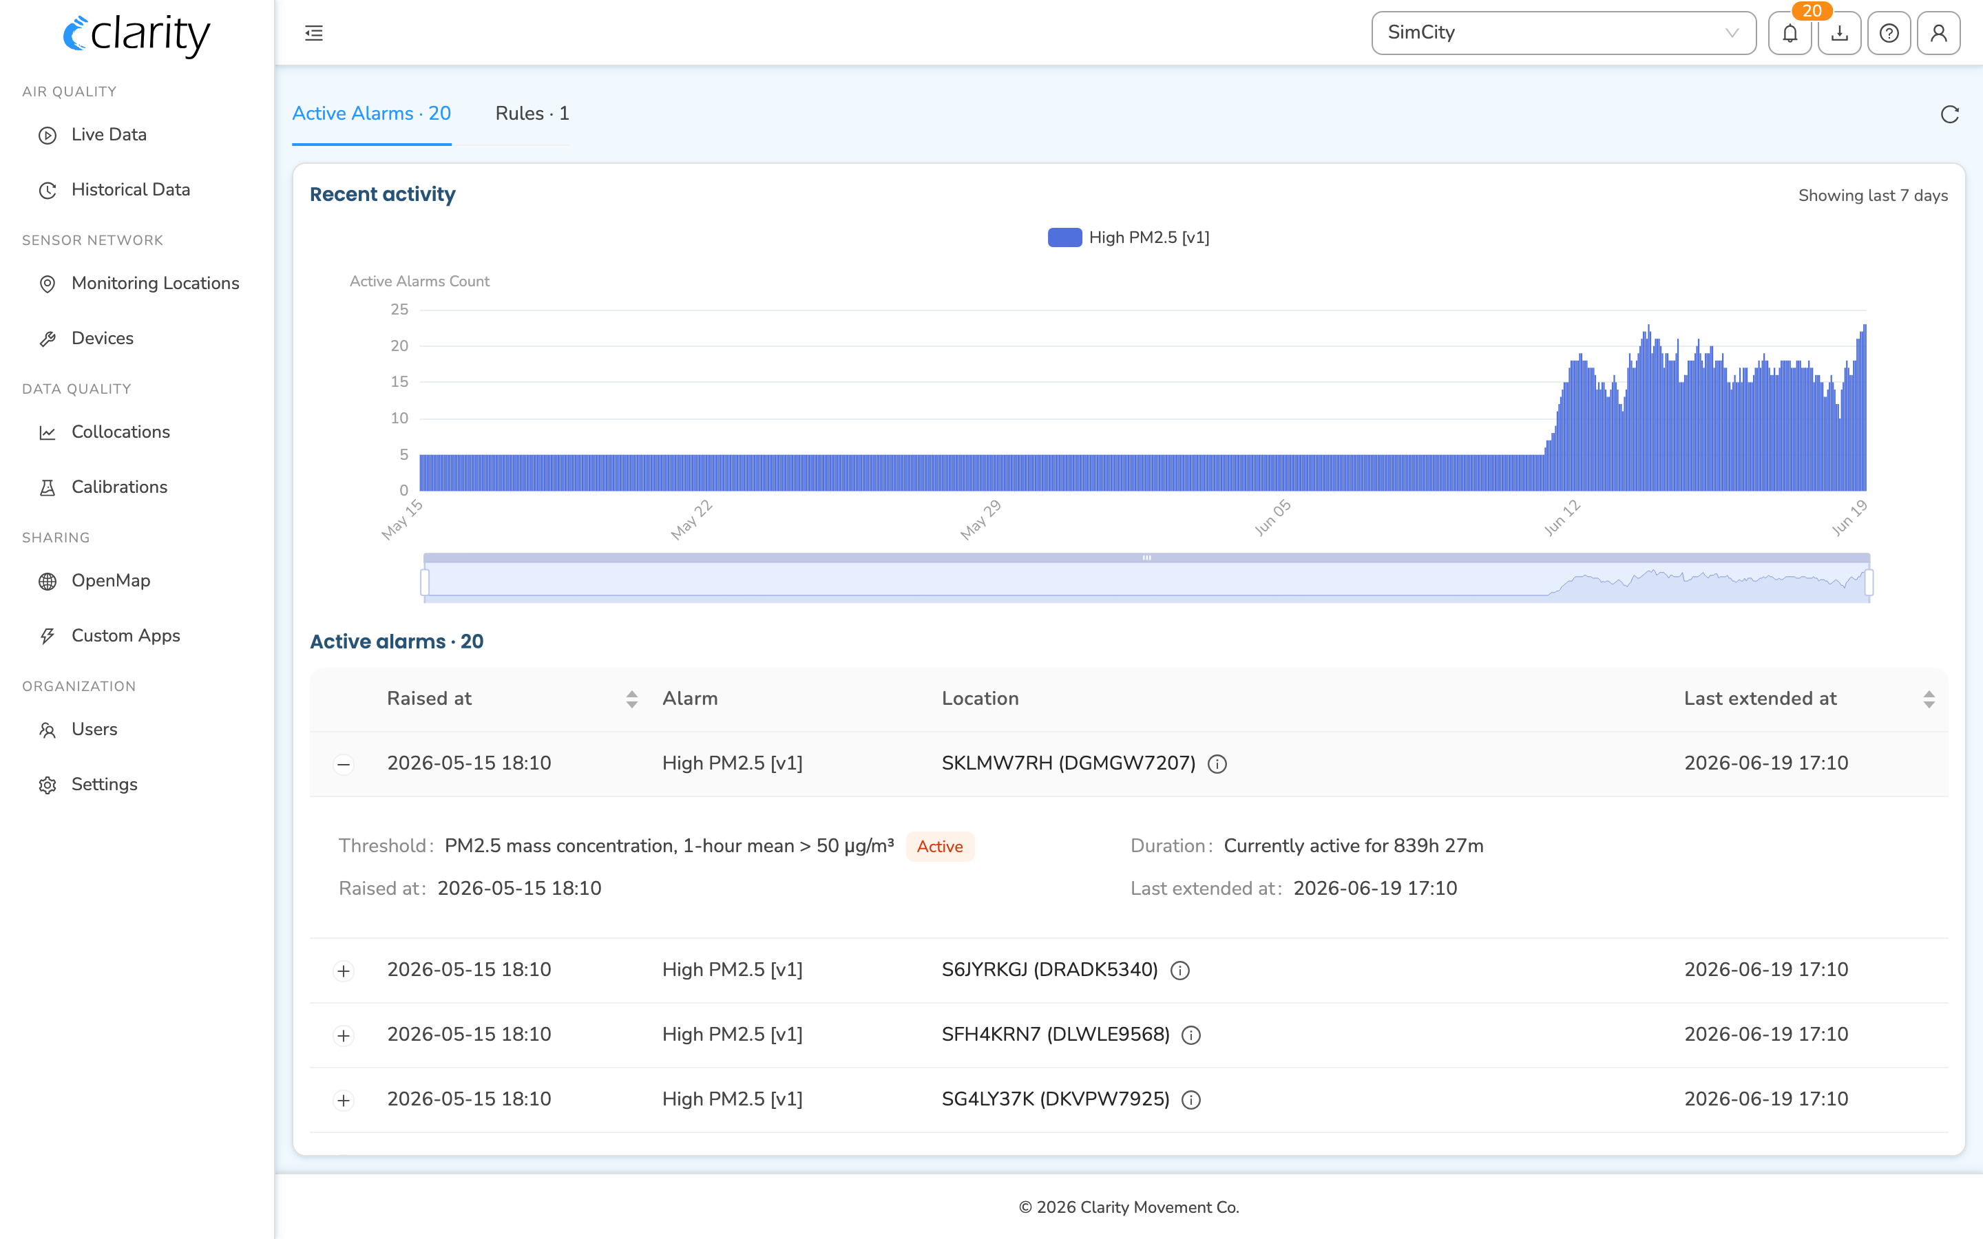Viewport: 1983px width, 1239px height.
Task: Click the Settings gear icon
Action: point(48,785)
